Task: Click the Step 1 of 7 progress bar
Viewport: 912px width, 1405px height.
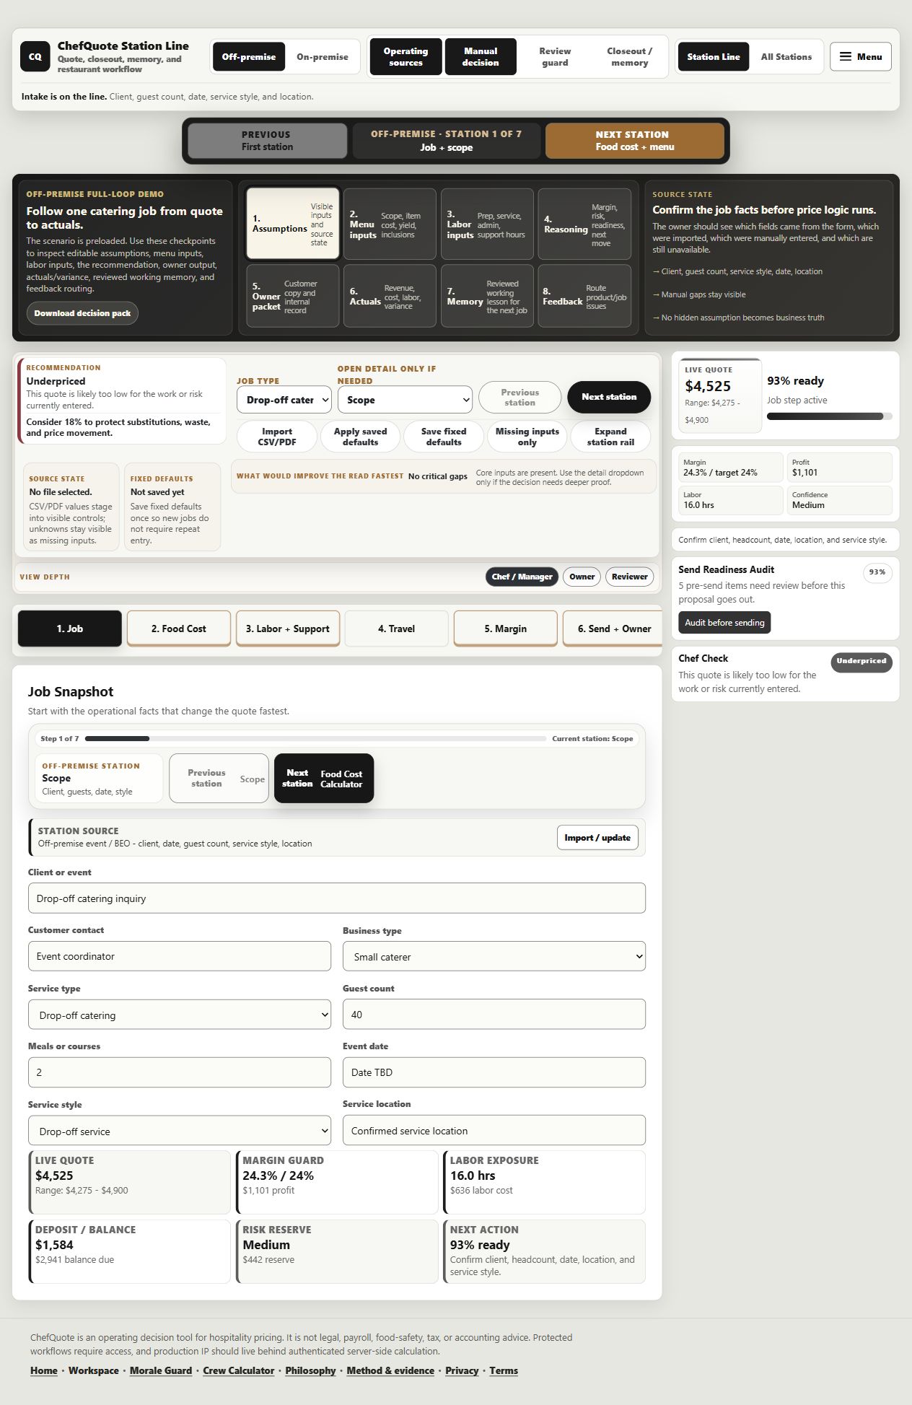Action: [x=315, y=738]
